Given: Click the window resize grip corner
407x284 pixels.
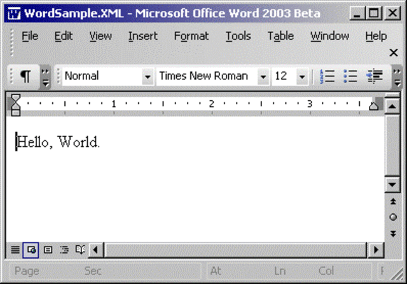Looking at the screenshot, I should 397,274.
